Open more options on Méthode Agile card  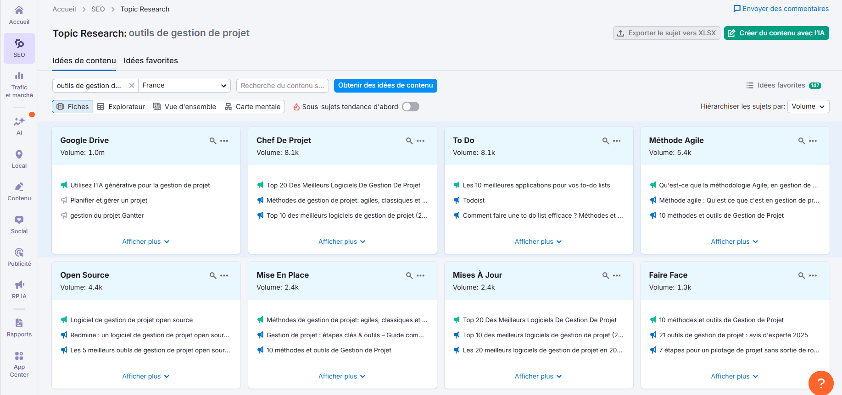[813, 141]
